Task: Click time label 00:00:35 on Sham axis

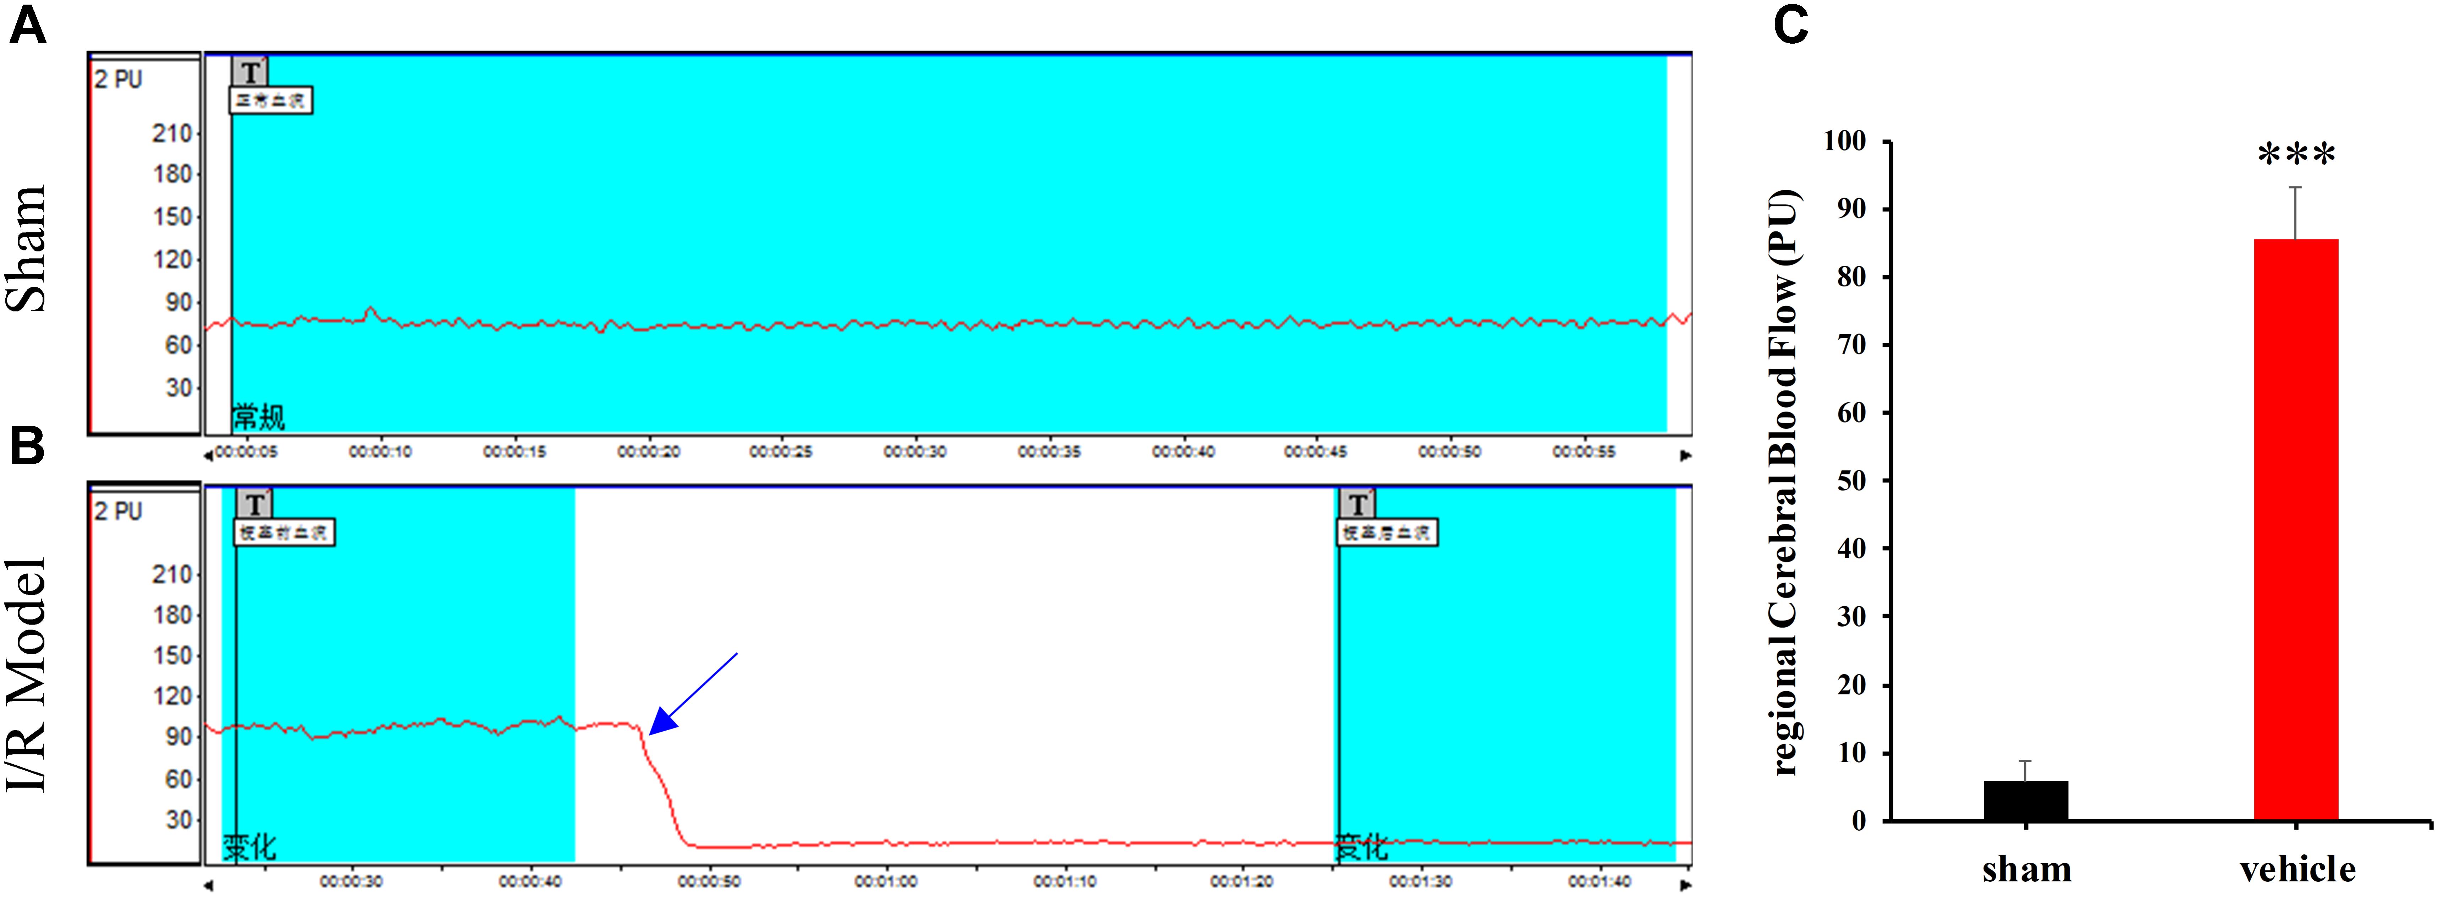Action: 1050,452
